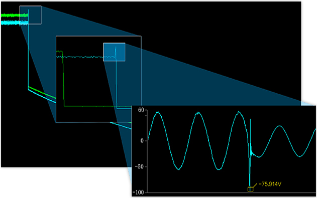Click the vertical spike in the inset waveform
This screenshot has width=317, height=198.
[250, 153]
